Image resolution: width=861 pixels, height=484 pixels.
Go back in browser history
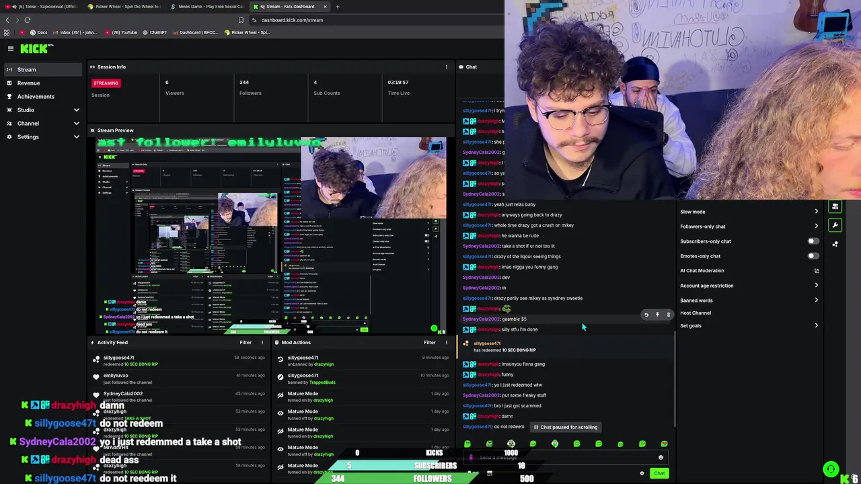coord(7,20)
